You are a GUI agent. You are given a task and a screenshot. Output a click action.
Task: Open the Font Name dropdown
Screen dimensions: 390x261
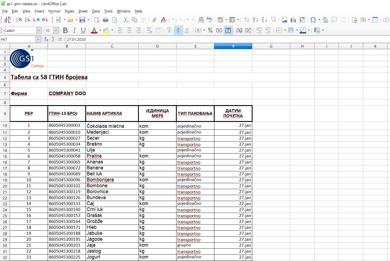pos(39,31)
